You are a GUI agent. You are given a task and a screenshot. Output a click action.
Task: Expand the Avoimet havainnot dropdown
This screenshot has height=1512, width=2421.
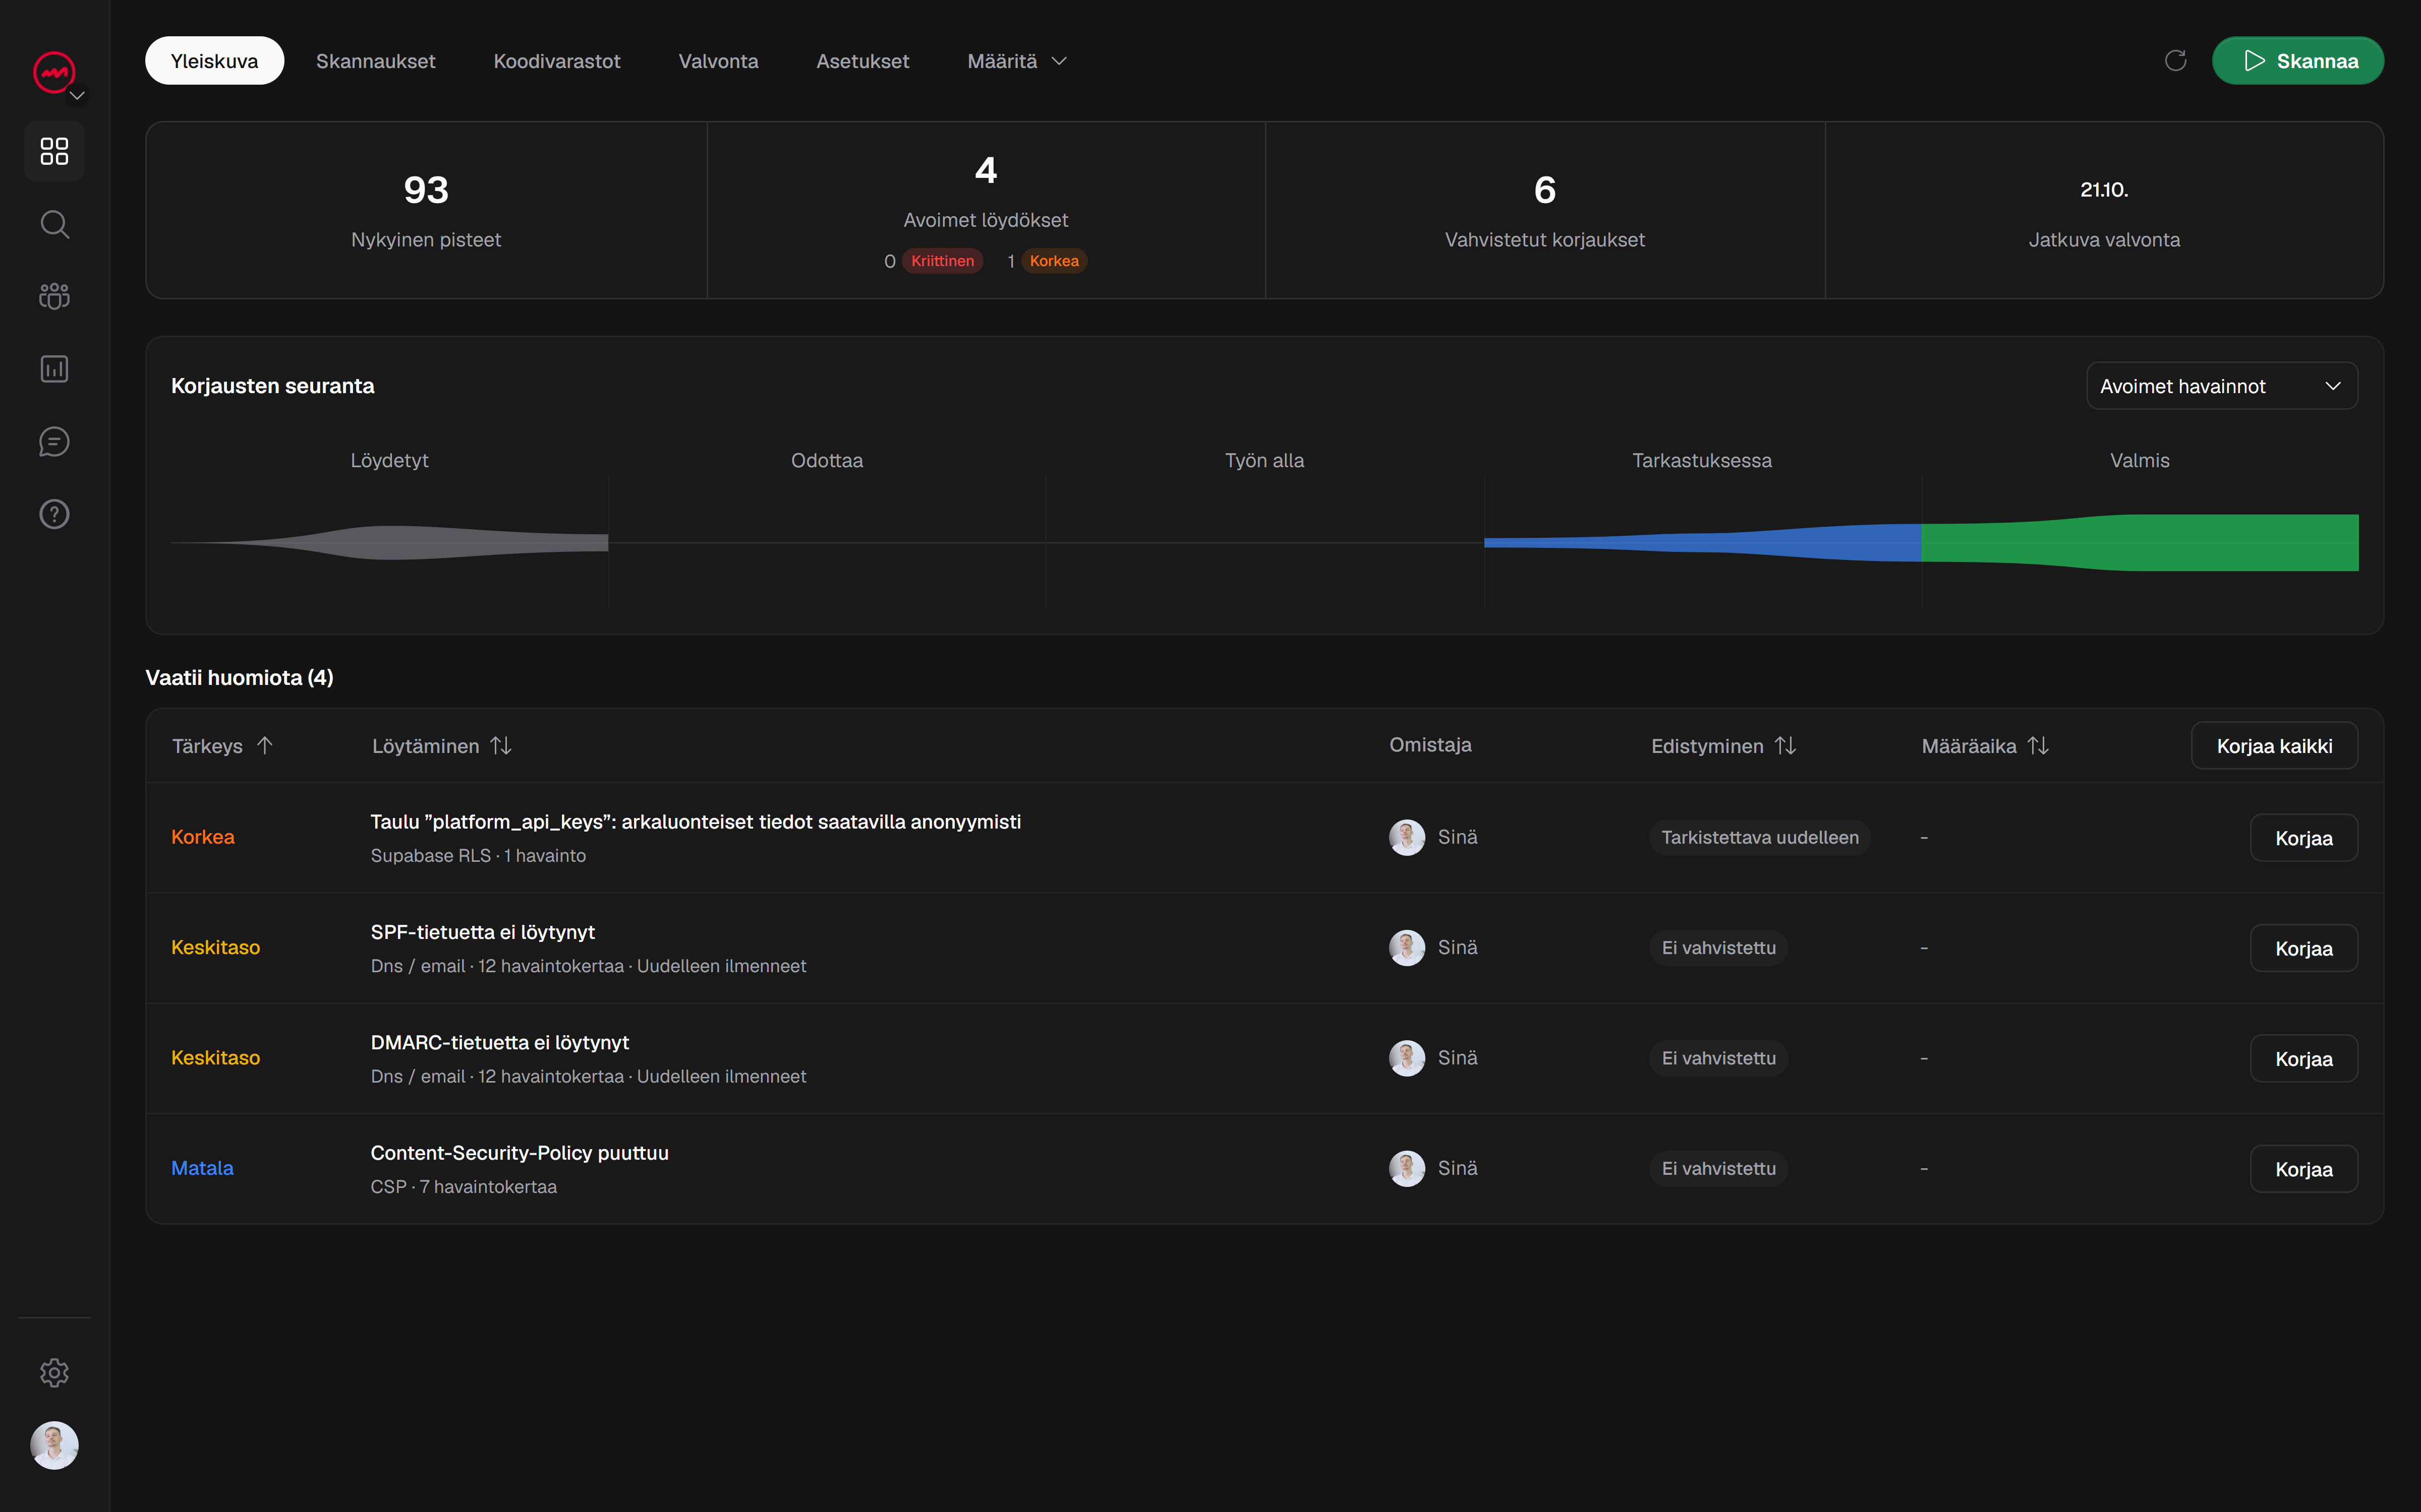(x=2221, y=386)
